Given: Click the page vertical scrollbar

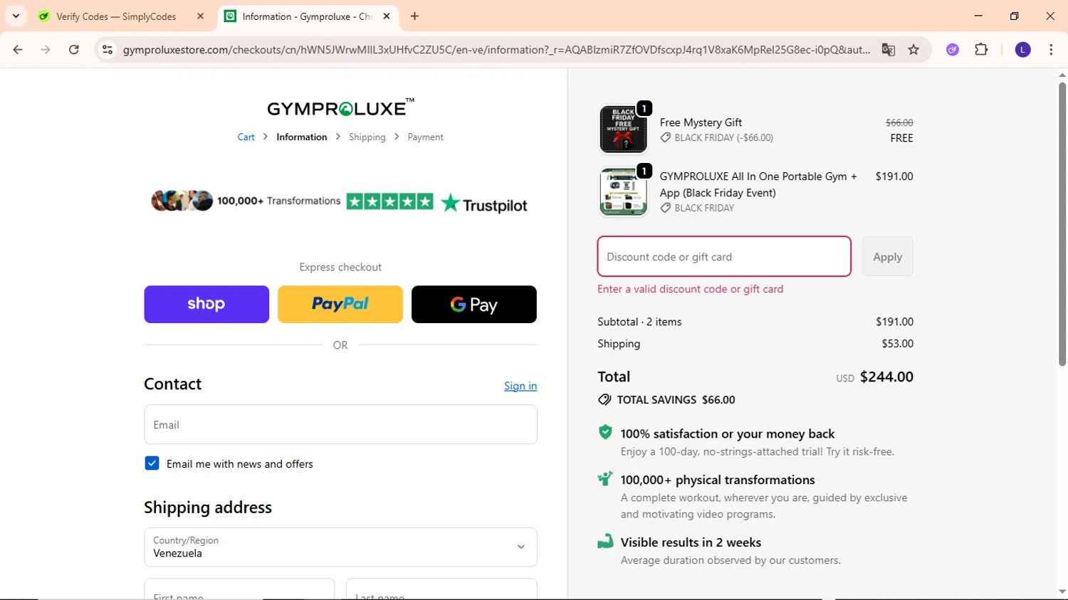Looking at the screenshot, I should [x=1062, y=224].
